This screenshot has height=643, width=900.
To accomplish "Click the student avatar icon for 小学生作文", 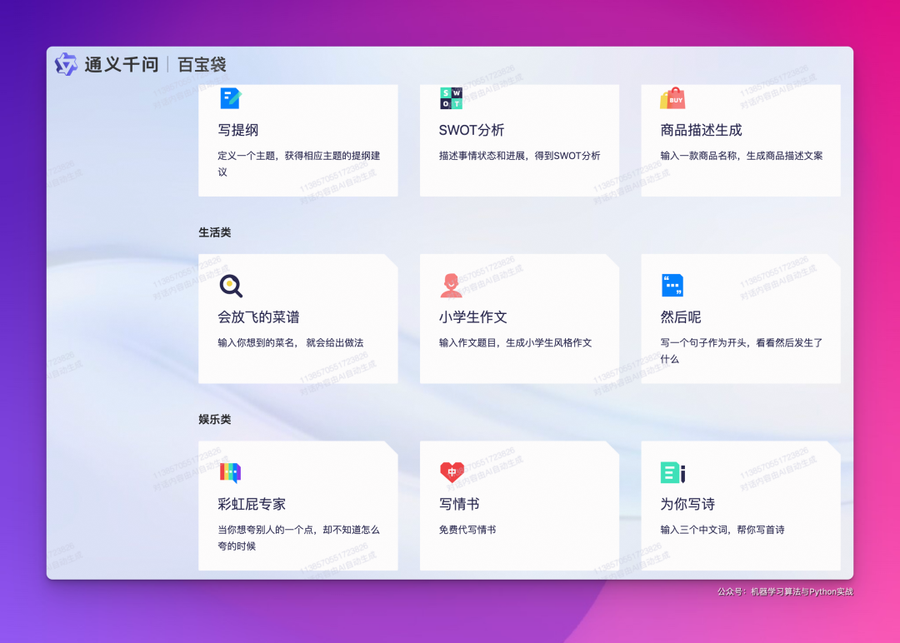I will (x=451, y=286).
